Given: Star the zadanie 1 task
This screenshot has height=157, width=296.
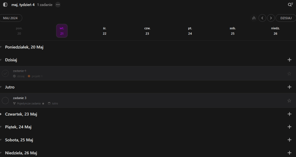Looking at the screenshot, I should point(289,74).
